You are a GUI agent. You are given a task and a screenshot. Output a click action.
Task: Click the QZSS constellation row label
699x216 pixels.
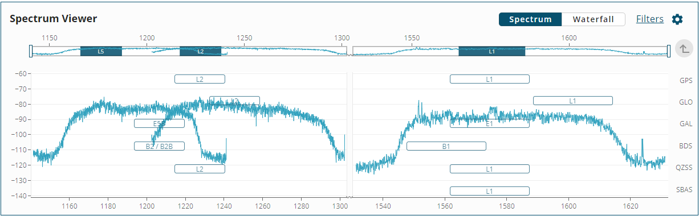point(684,167)
